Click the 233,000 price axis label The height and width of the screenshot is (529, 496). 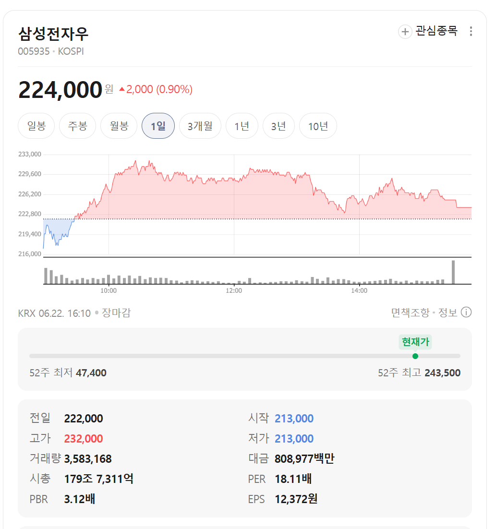30,154
